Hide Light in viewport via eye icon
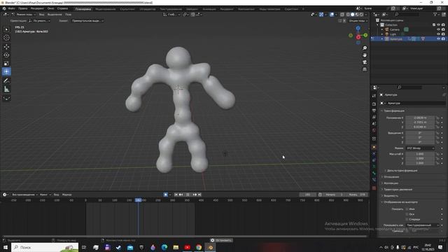The width and height of the screenshot is (448, 252). click(438, 34)
